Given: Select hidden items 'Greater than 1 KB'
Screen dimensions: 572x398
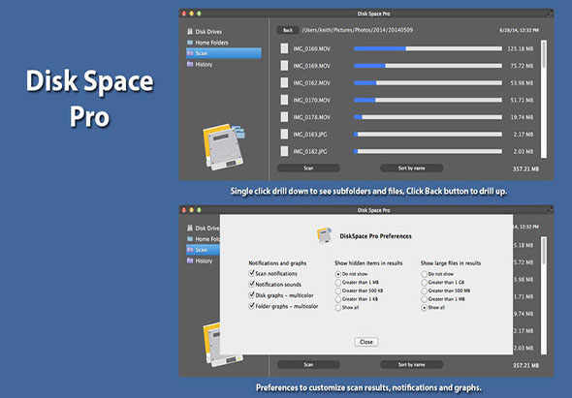Looking at the screenshot, I should click(x=337, y=299).
